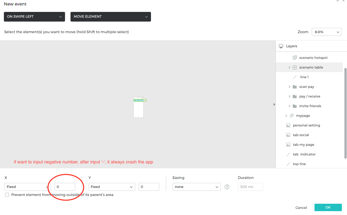Click the personal setting image icon
This screenshot has height=215, width=347.
[x=288, y=125]
